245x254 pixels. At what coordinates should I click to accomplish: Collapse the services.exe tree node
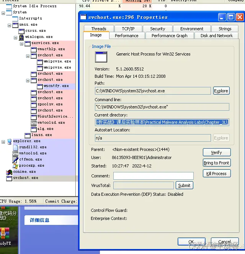(22, 44)
